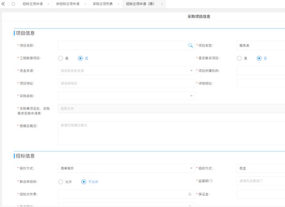Click search magnifier in 项目名称 field
This screenshot has width=285, height=207.
coord(190,46)
